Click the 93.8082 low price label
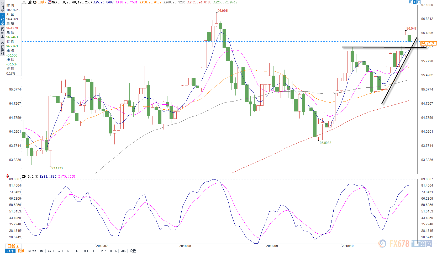The image size is (437, 253). coord(325,143)
